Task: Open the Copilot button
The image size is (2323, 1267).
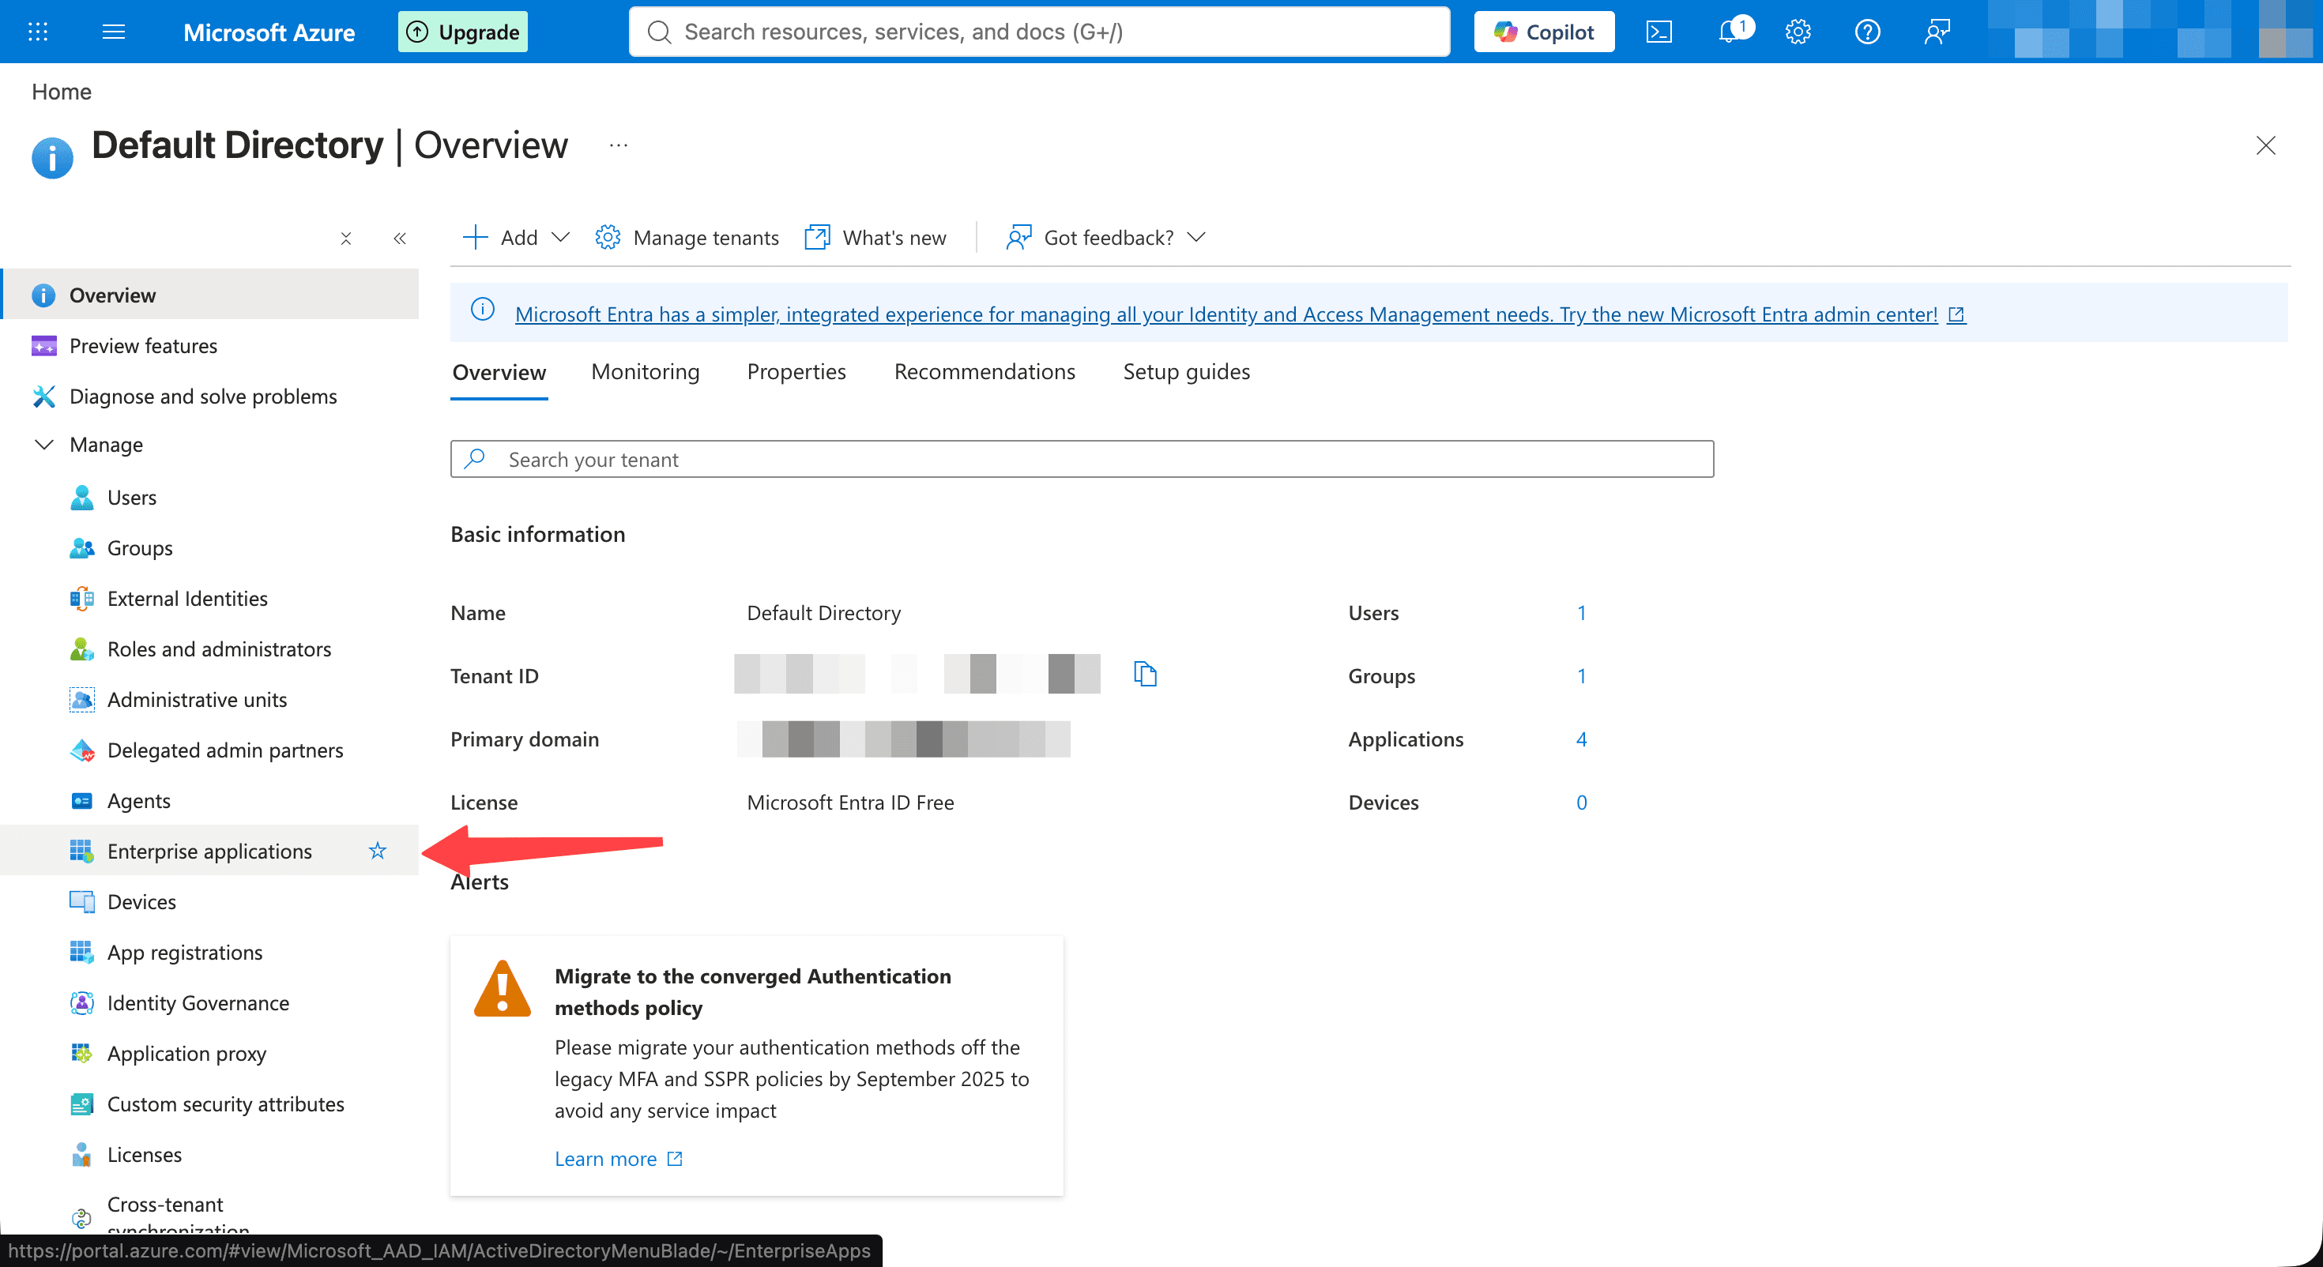Action: (x=1544, y=32)
